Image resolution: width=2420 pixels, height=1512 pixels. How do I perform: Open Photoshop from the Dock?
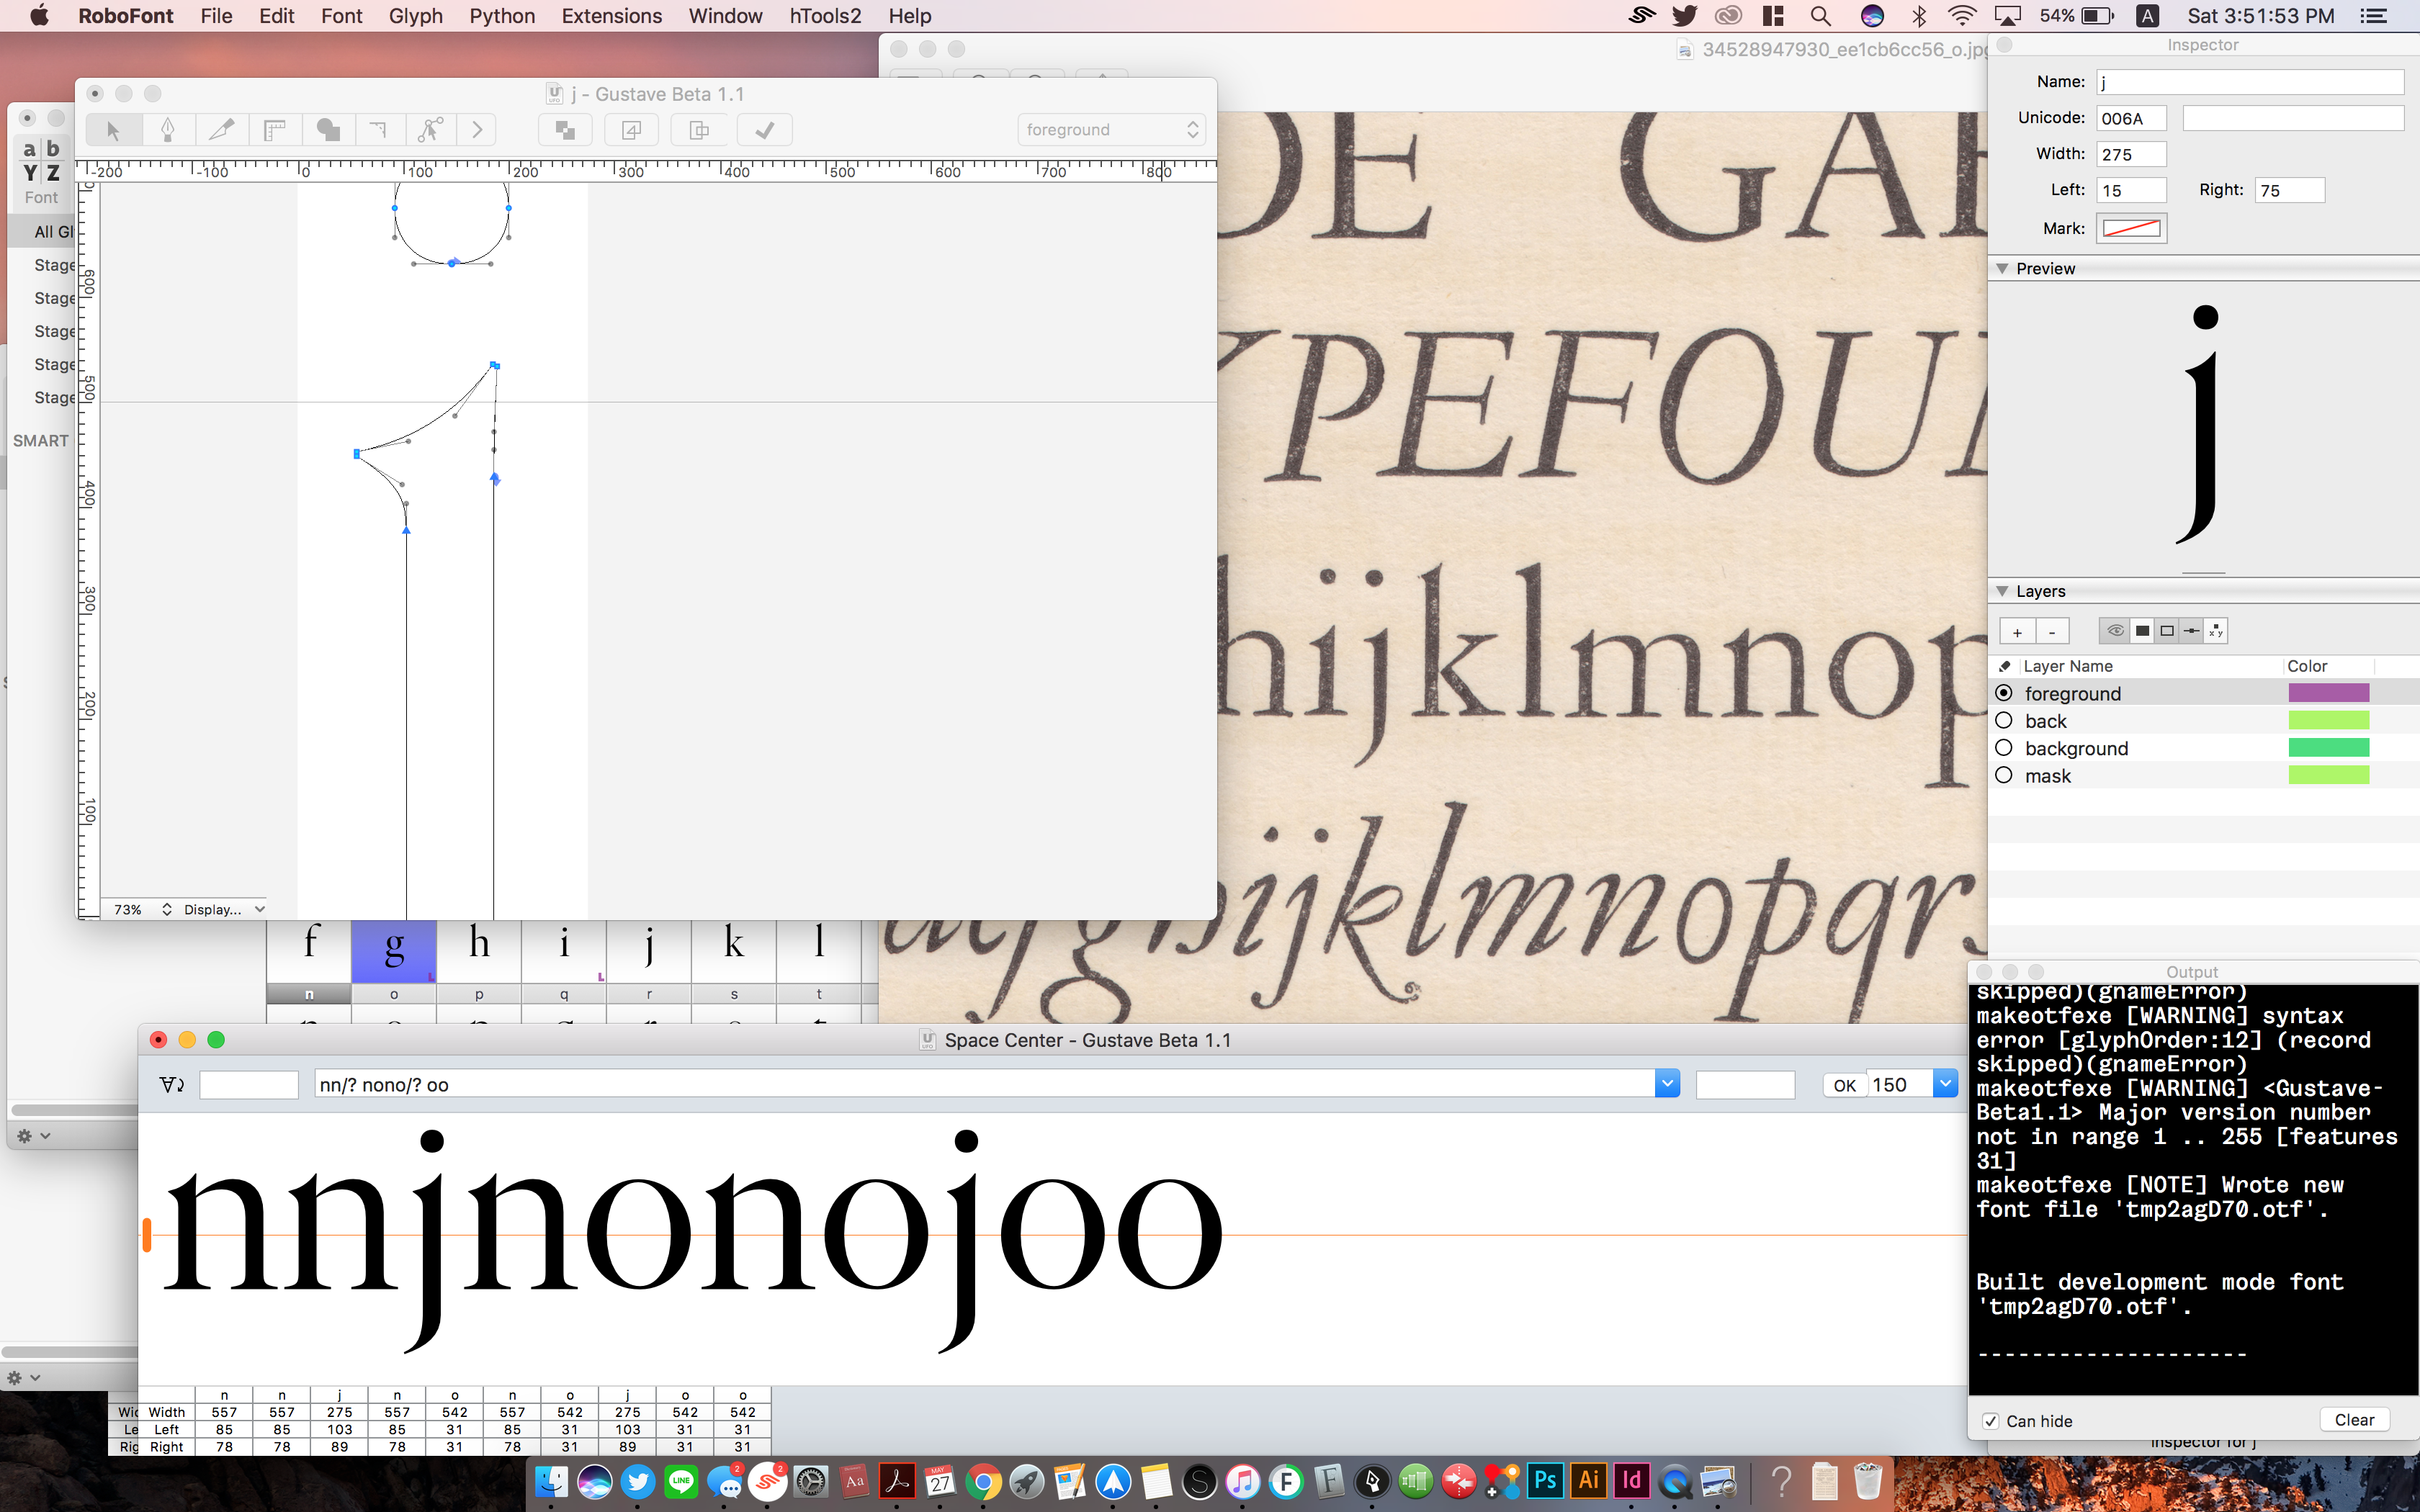1545,1480
